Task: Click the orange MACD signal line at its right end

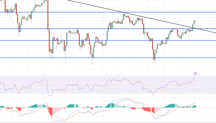Action: [195, 105]
